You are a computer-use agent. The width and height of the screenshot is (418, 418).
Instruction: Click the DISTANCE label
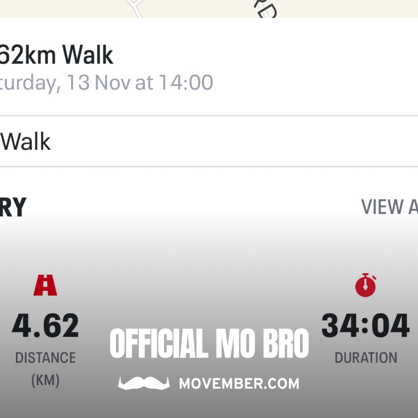coord(45,358)
